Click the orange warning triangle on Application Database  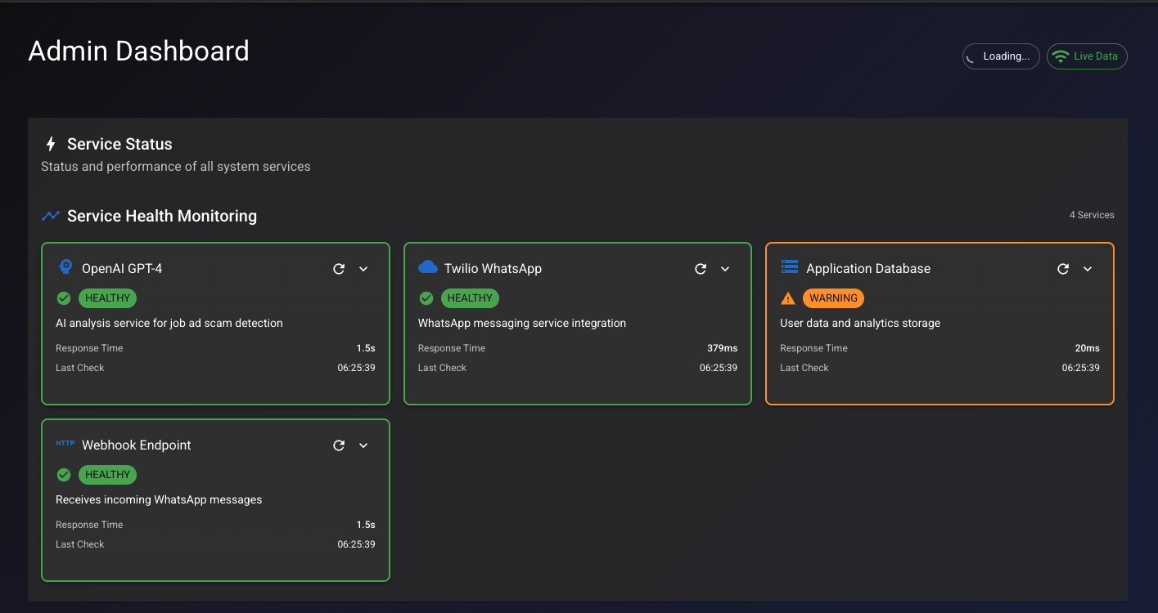point(788,298)
